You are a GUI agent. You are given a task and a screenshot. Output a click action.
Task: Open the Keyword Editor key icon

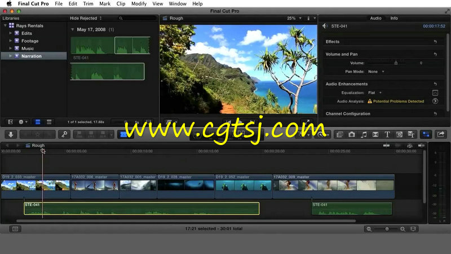coord(64,134)
